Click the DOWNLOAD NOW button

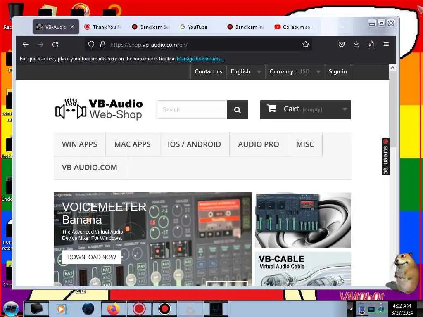click(x=92, y=257)
